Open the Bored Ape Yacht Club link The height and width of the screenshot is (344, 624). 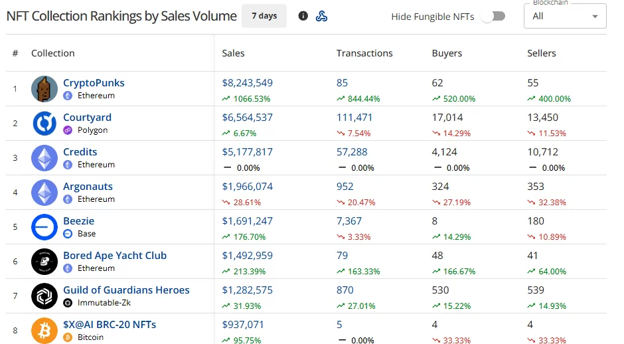[115, 256]
